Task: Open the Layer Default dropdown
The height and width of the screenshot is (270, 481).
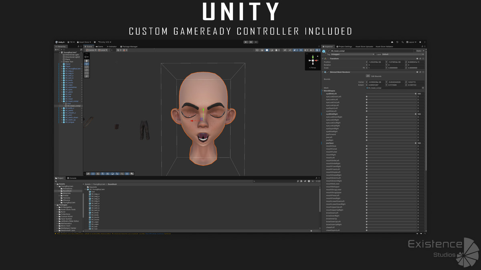Action: pyautogui.click(x=403, y=54)
